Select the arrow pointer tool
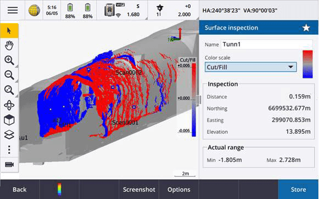The width and height of the screenshot is (319, 199). click(9, 31)
